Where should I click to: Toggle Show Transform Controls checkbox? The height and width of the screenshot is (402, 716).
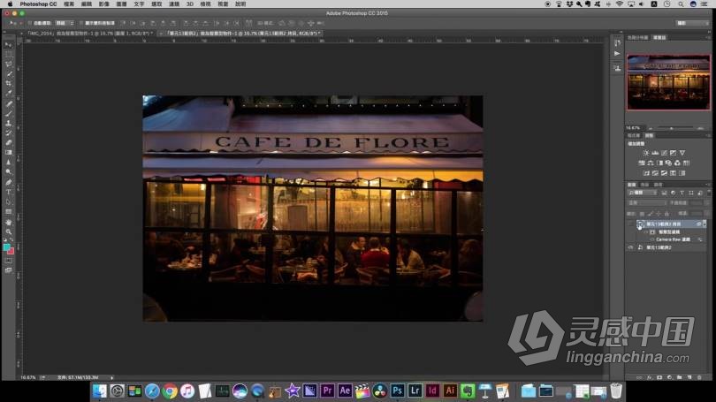pyautogui.click(x=81, y=23)
